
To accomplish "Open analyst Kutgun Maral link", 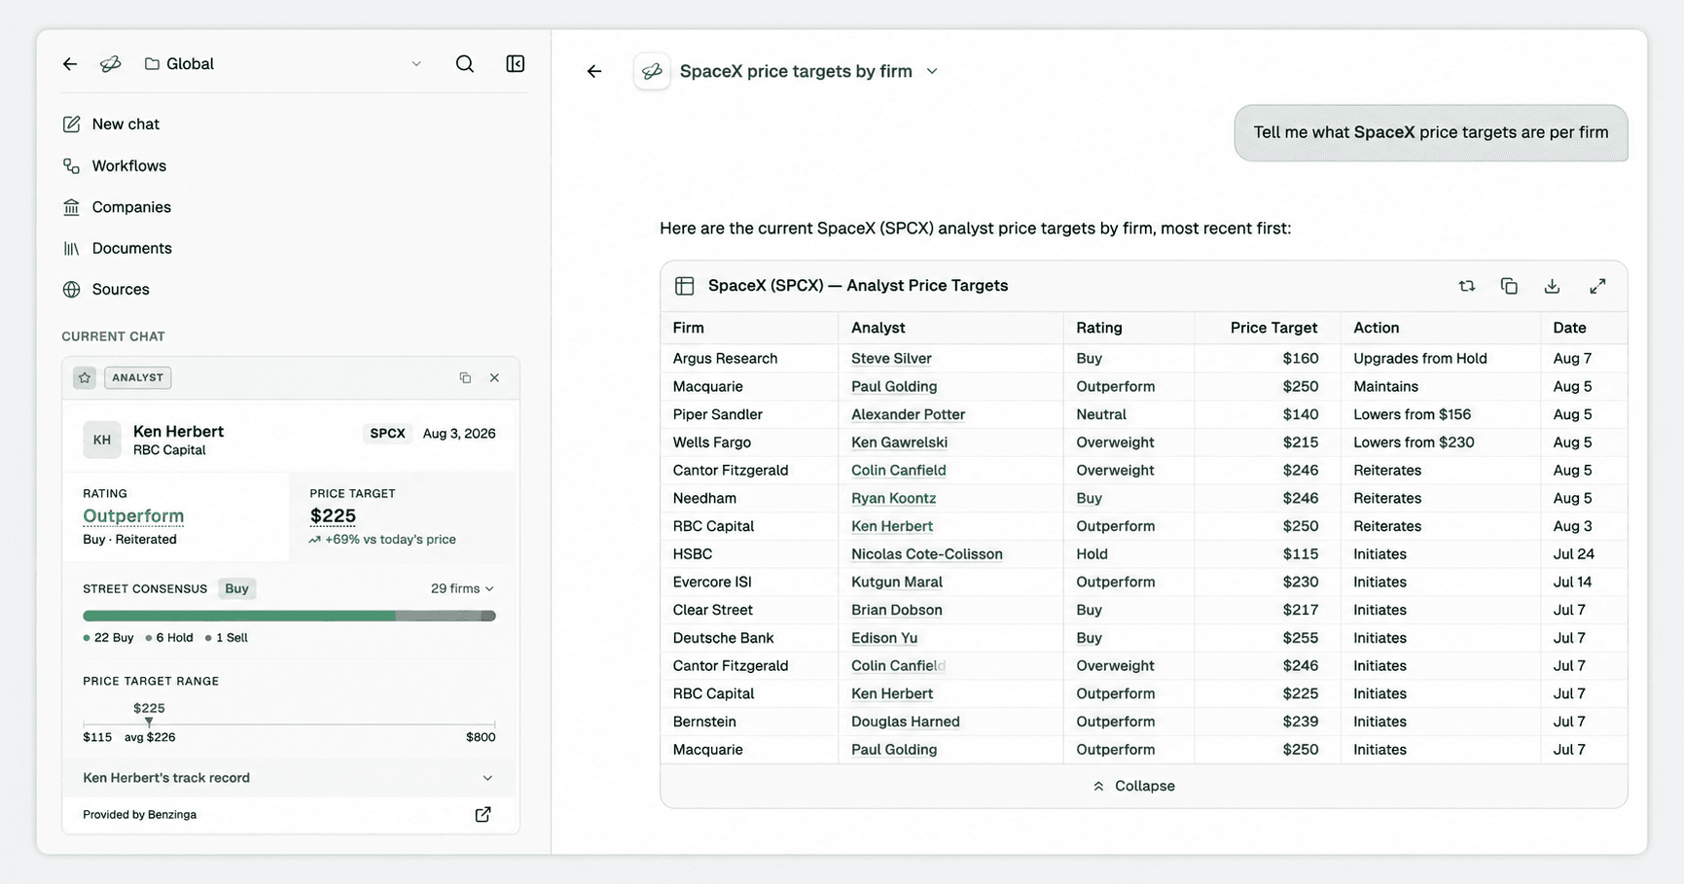I will click(x=896, y=583).
